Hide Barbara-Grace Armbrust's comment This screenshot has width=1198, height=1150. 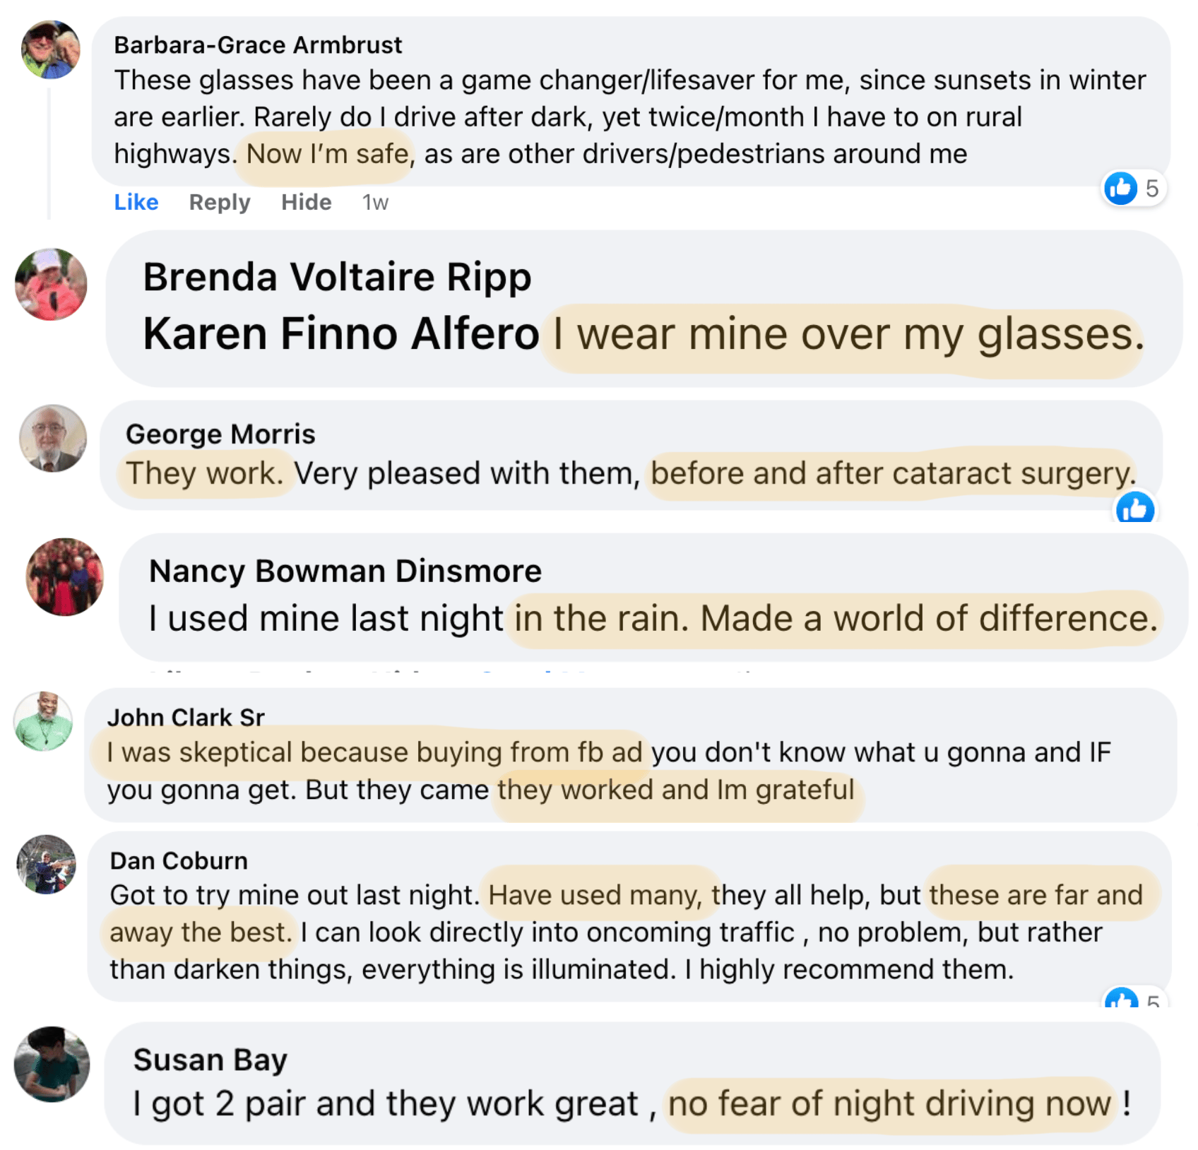[x=306, y=203]
